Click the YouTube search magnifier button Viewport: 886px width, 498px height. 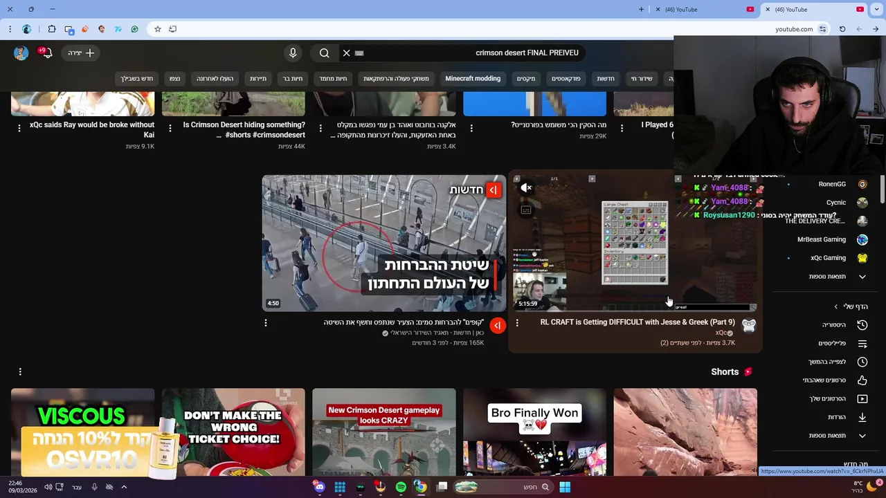(324, 53)
